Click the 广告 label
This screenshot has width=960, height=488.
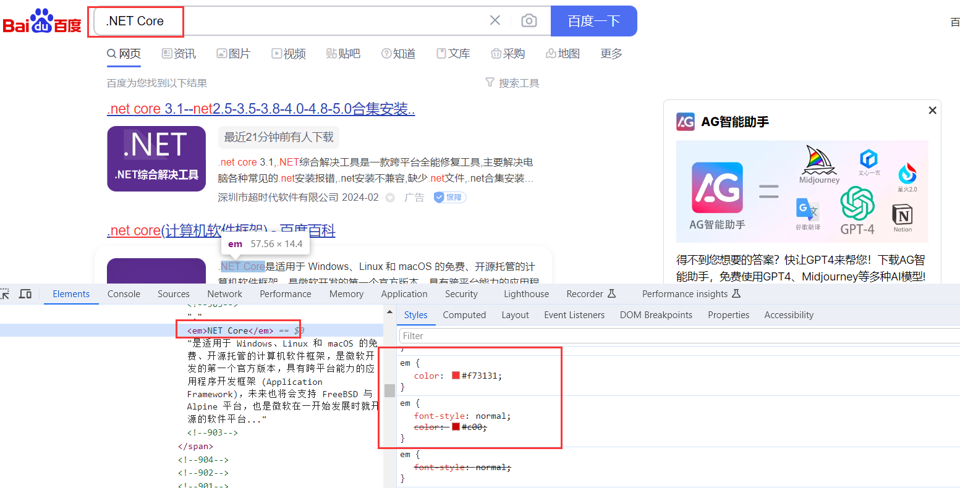414,197
